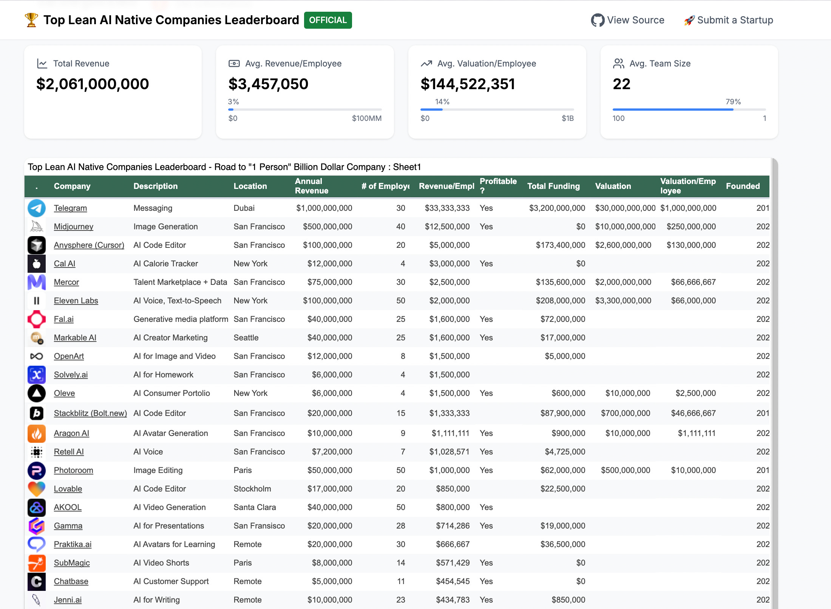Click the Aragon AI flame logo

37,433
